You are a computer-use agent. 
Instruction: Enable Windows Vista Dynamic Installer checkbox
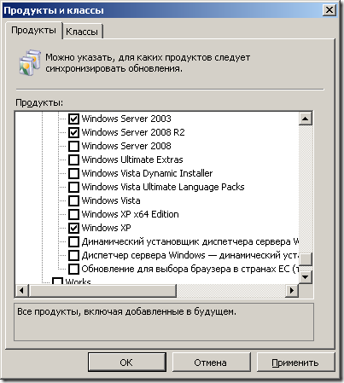(73, 173)
